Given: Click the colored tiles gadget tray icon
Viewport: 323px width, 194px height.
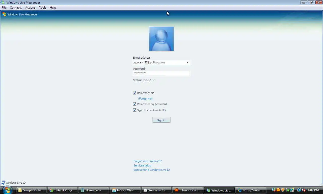Looking at the screenshot, I should [292, 190].
